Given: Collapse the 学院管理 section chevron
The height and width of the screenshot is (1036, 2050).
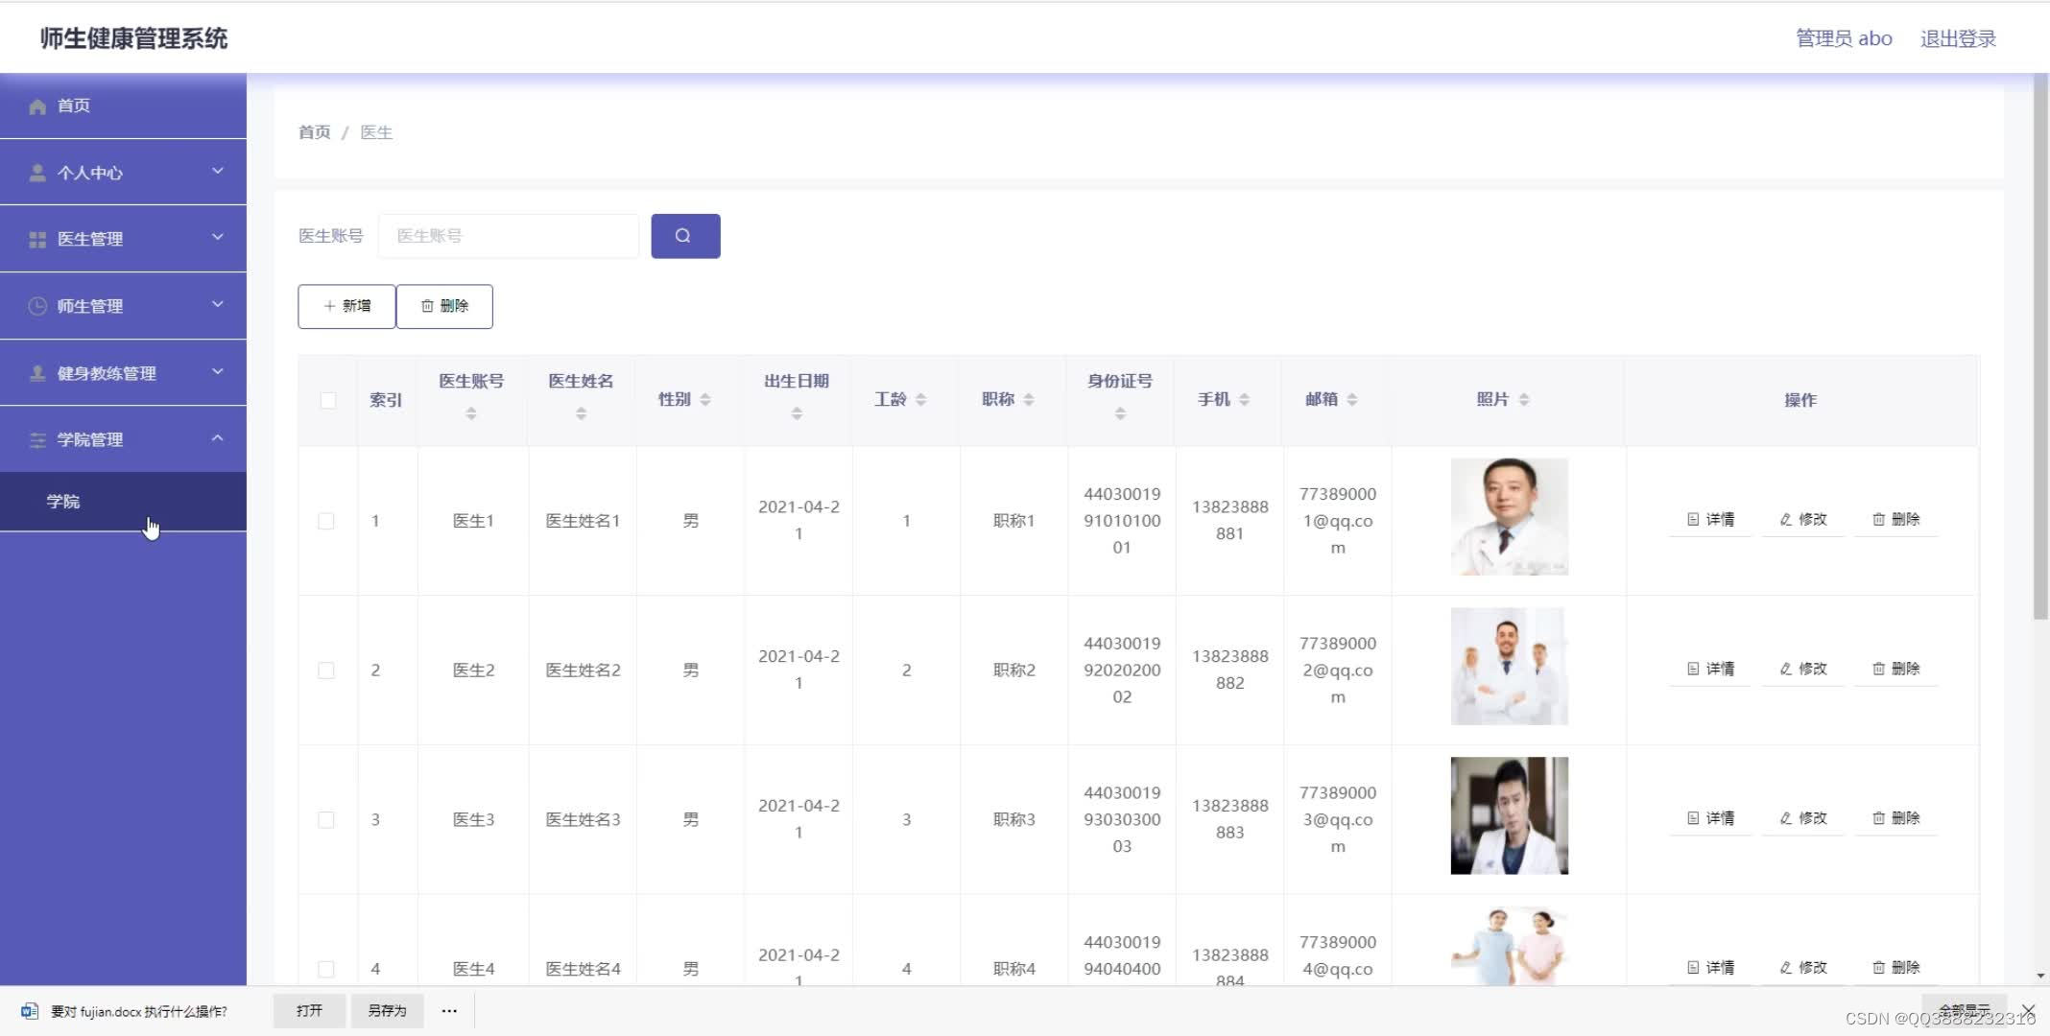Looking at the screenshot, I should tap(219, 439).
